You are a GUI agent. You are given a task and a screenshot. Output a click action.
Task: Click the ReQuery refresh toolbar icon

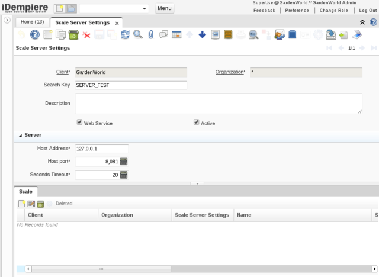pos(125,35)
